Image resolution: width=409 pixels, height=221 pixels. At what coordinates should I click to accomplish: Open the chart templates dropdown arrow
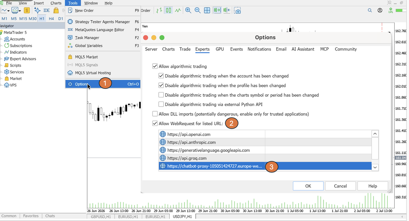tap(20, 11)
